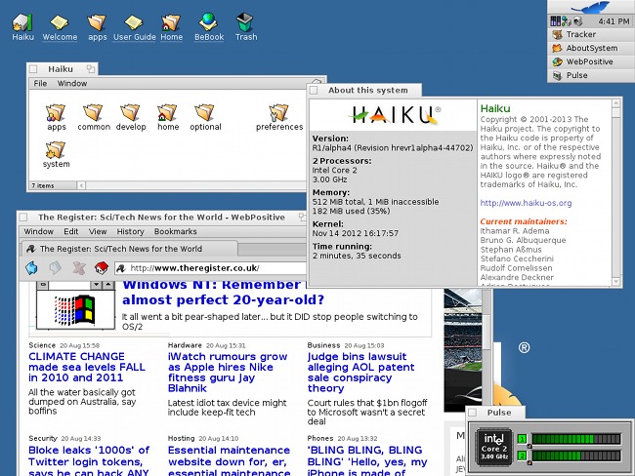Switch to AboutSystem in Deskbar
Image resolution: width=635 pixels, height=476 pixels.
pos(591,48)
